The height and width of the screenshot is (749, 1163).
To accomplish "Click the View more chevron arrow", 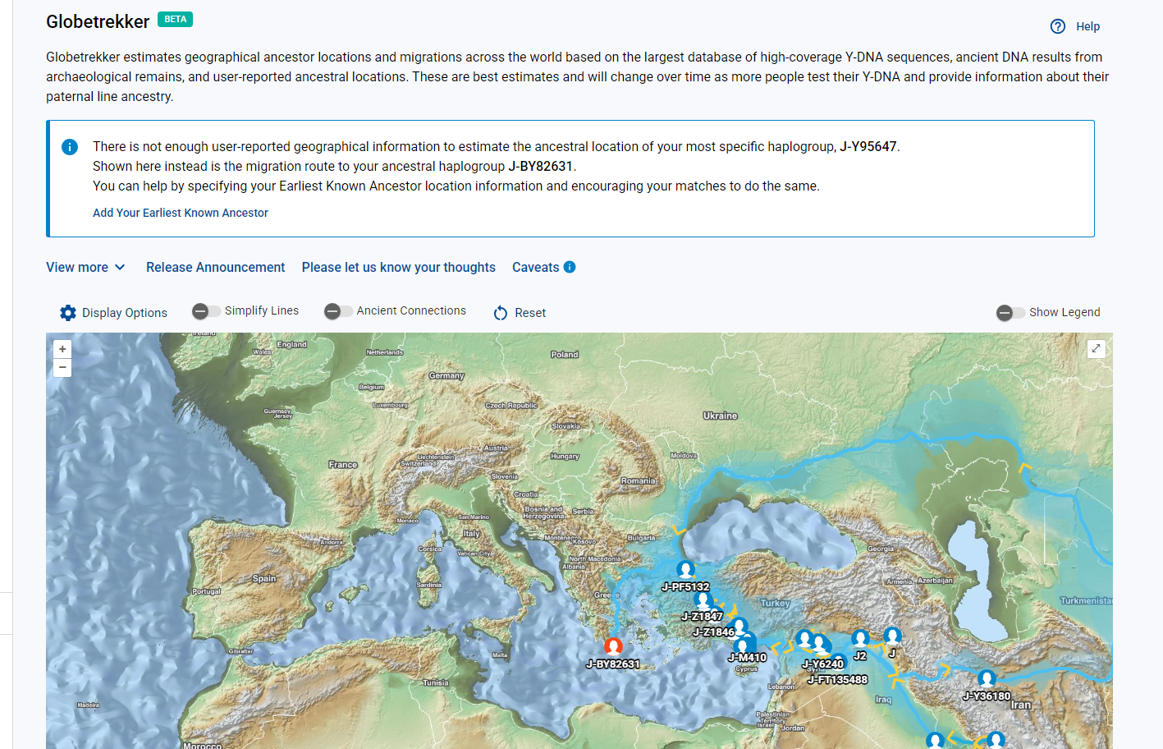I will click(120, 267).
